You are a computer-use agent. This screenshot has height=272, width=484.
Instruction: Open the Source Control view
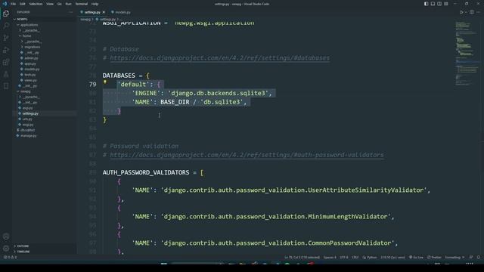click(6, 38)
